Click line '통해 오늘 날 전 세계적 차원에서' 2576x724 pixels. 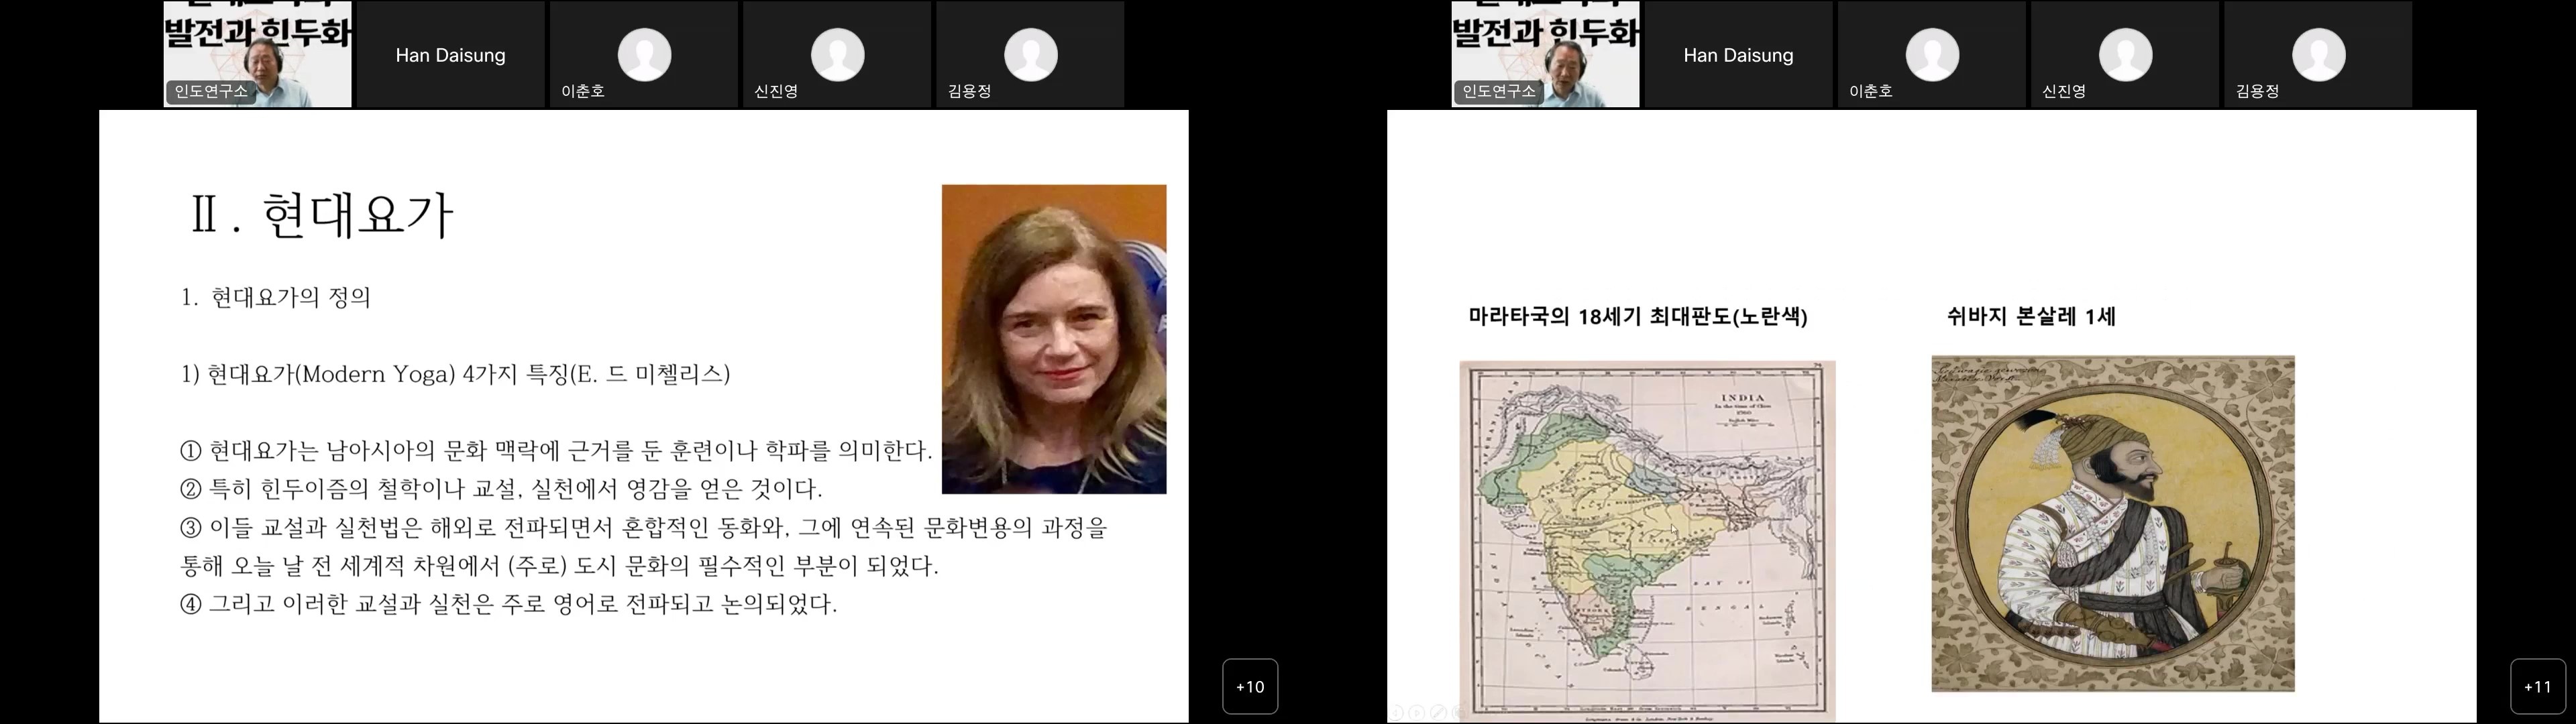point(559,566)
